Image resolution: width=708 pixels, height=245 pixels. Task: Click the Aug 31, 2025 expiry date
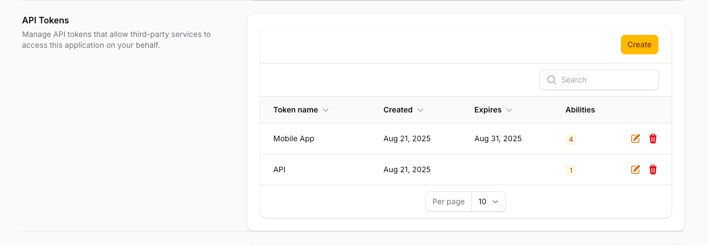[x=498, y=139]
